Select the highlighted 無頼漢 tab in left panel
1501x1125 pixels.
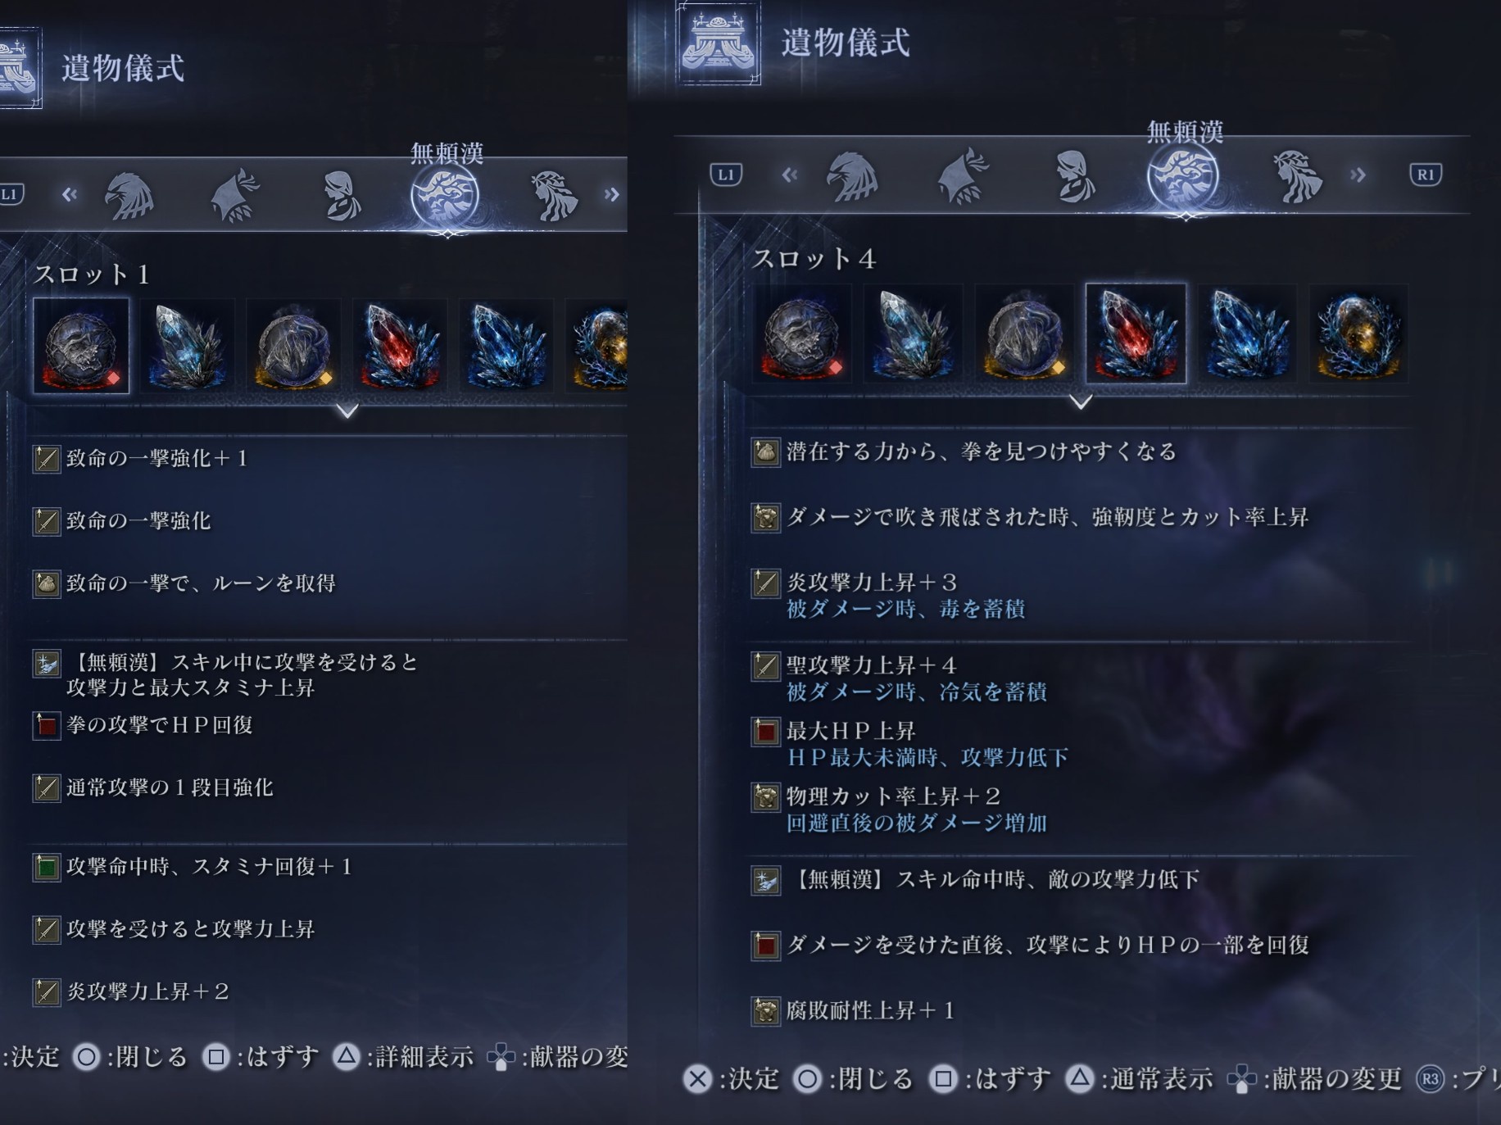(x=445, y=196)
